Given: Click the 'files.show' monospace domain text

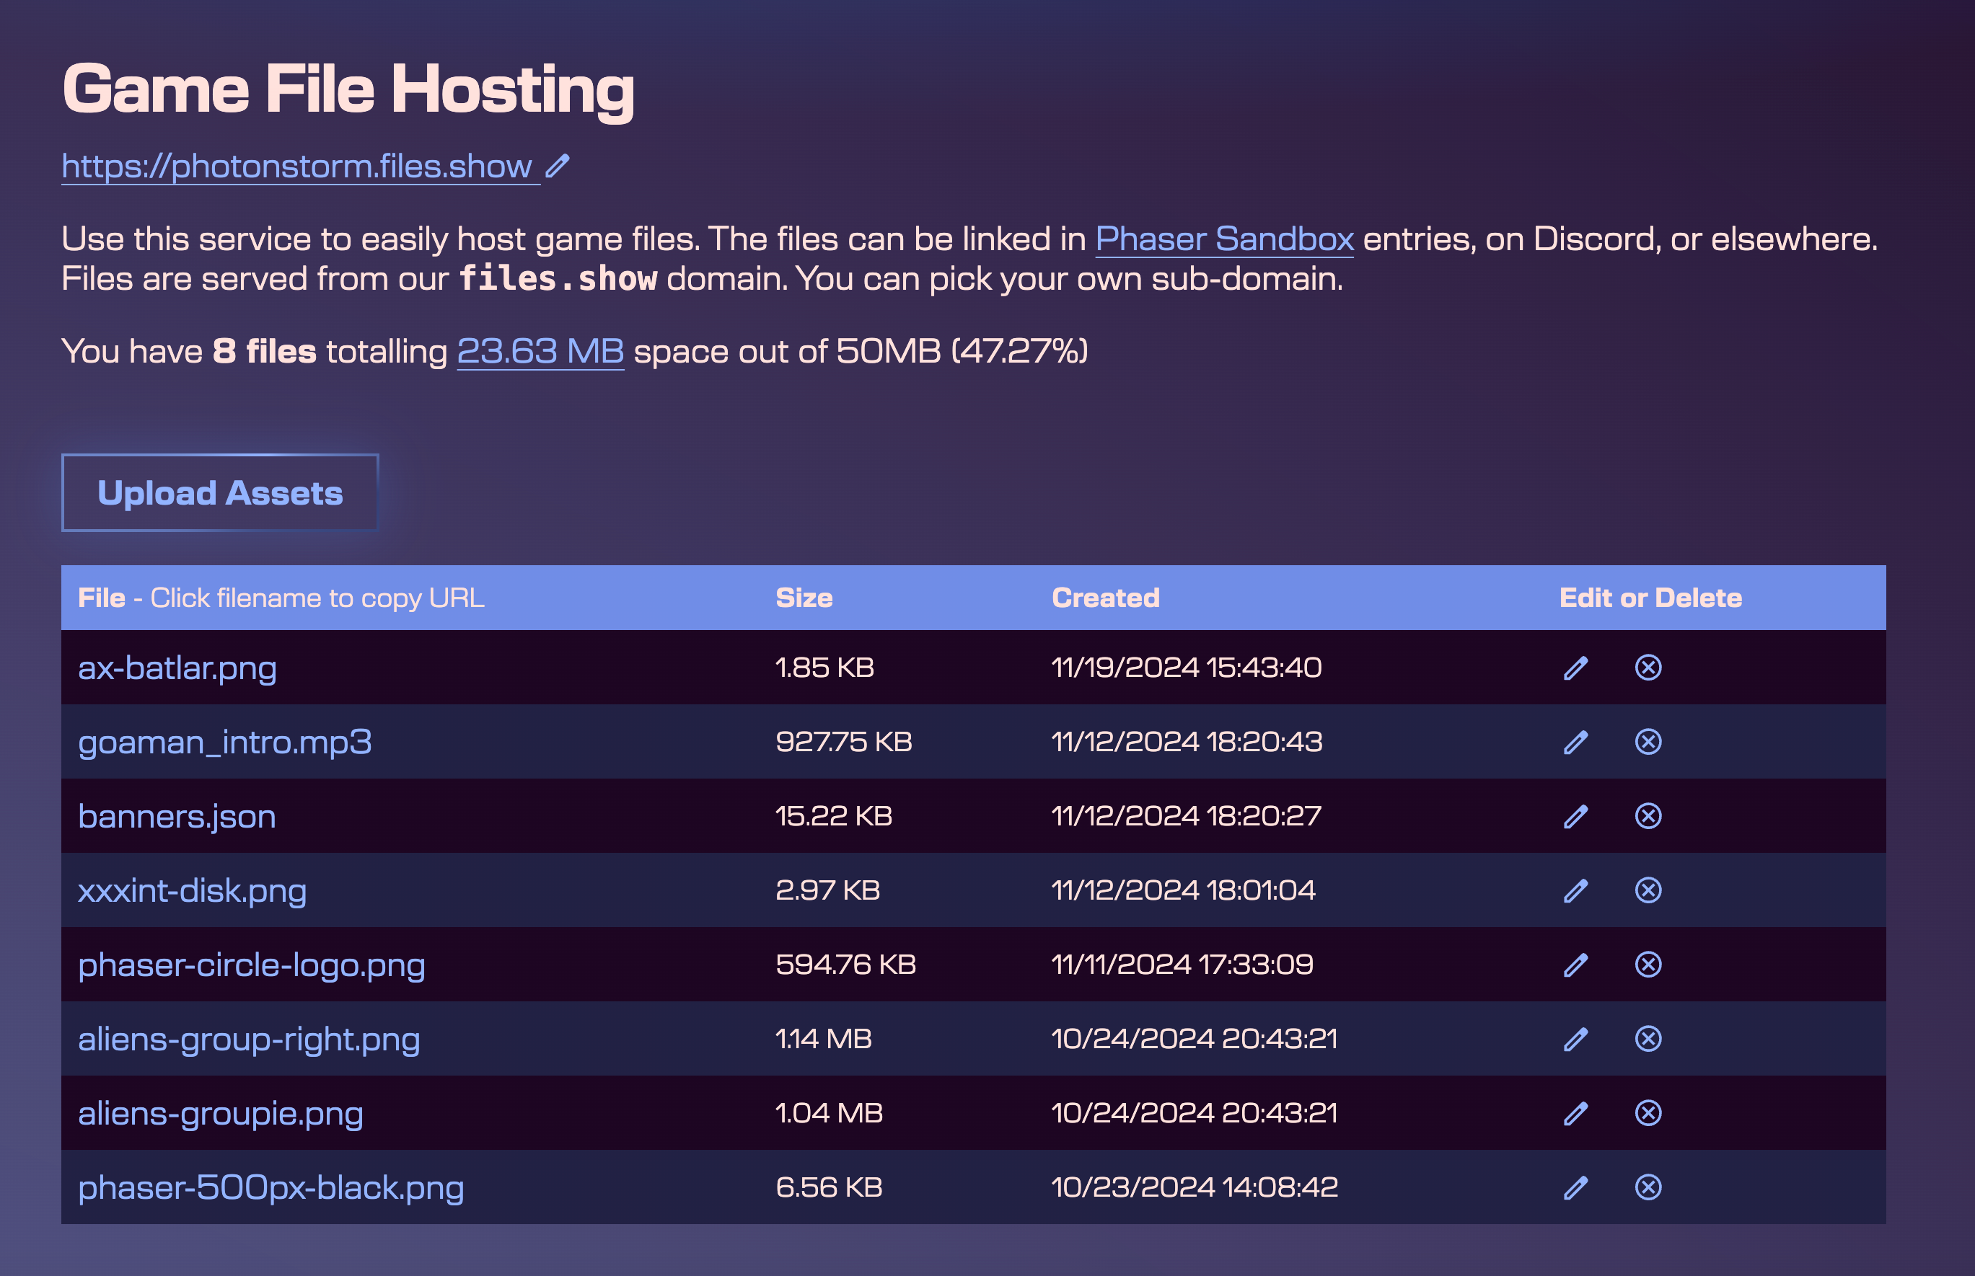Looking at the screenshot, I should click(558, 278).
